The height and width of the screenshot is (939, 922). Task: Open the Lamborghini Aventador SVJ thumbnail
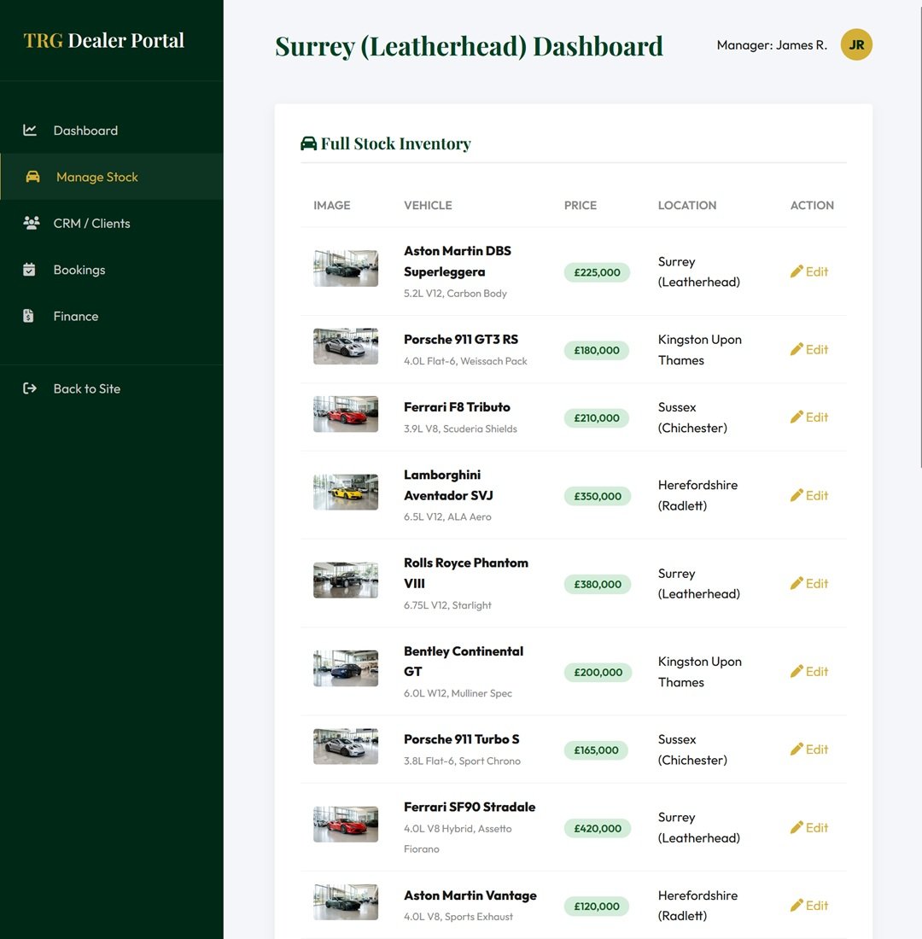click(346, 493)
